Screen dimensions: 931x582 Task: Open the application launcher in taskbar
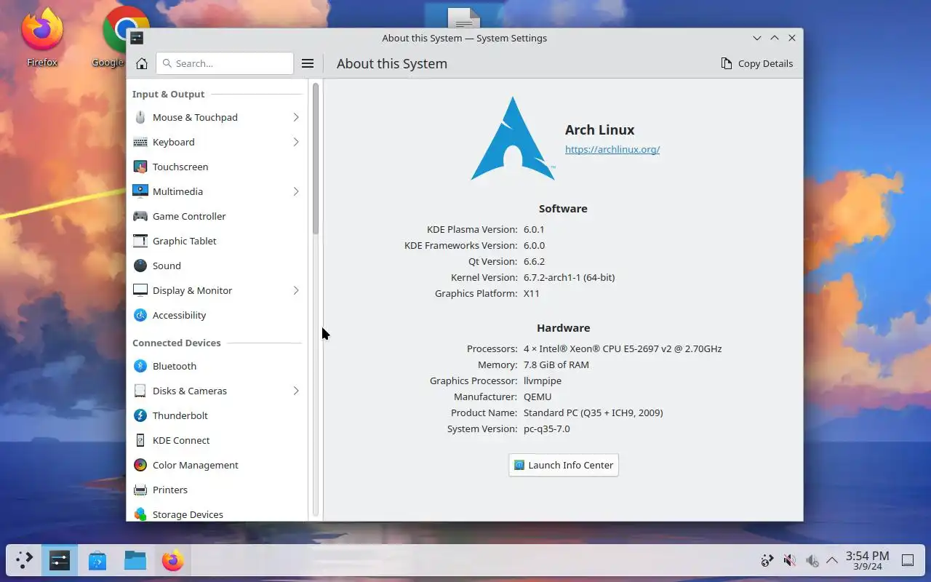24,560
